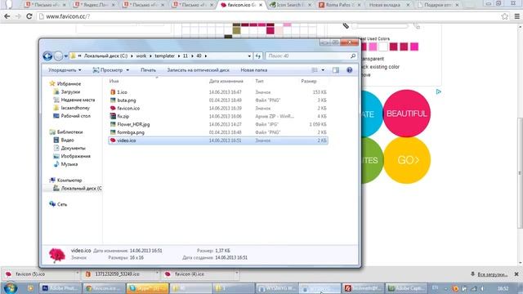
Task: Click the video.ico file row
Action: 218,140
